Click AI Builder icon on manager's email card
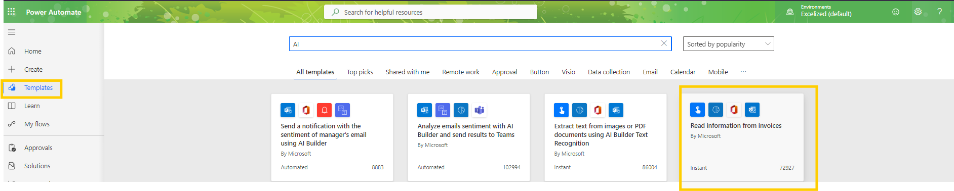The image size is (954, 191). pos(342,110)
